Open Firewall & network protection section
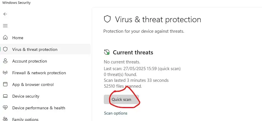 39,73
